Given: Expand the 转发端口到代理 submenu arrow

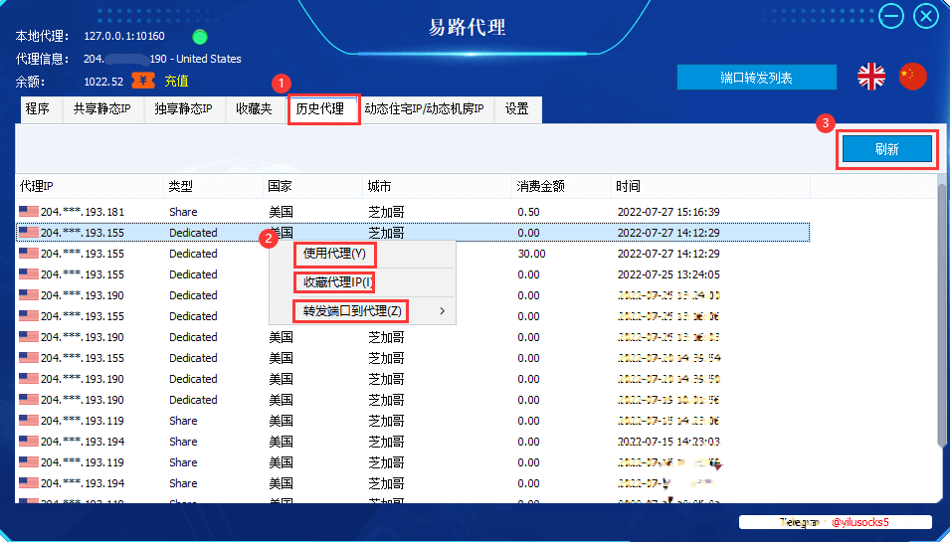Looking at the screenshot, I should tap(443, 311).
